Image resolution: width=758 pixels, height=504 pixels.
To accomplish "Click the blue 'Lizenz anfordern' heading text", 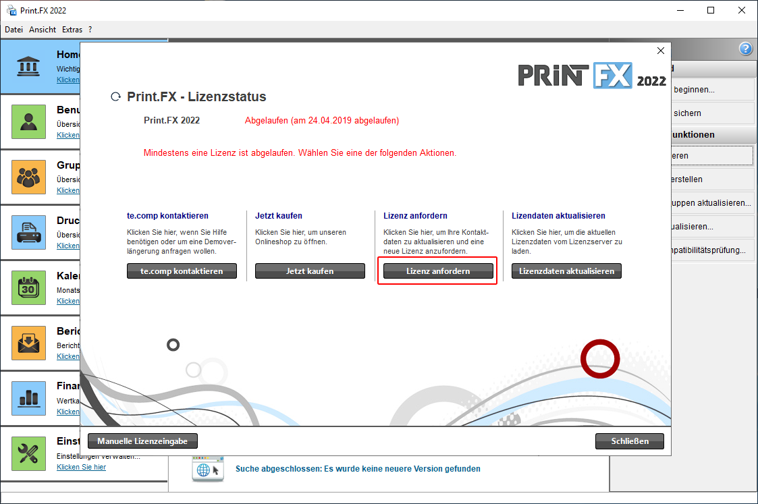I will pos(415,215).
